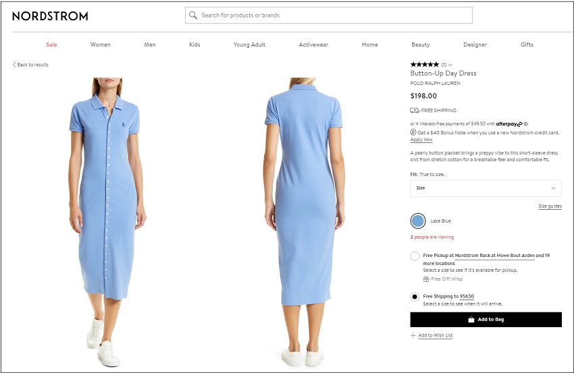
Task: Open the Young Adult menu
Action: 249,45
